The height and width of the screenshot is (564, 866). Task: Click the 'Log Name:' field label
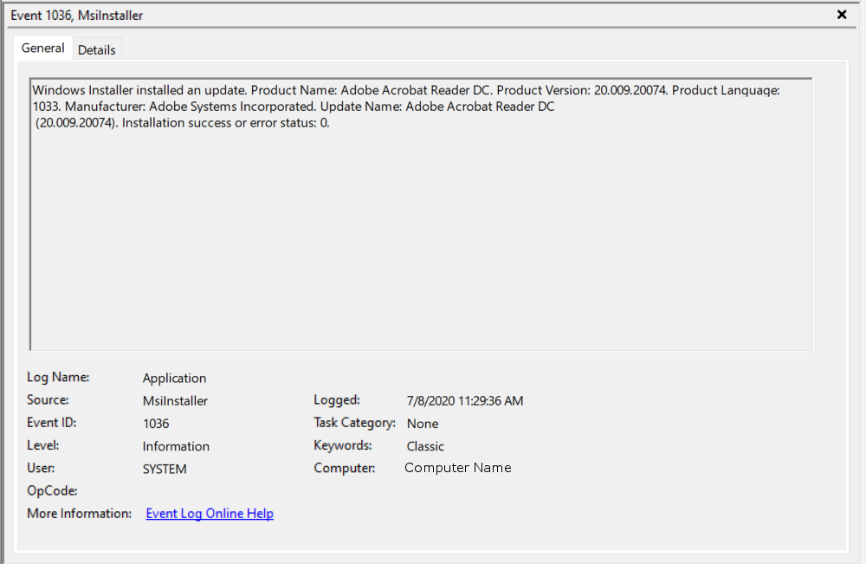[x=58, y=377]
